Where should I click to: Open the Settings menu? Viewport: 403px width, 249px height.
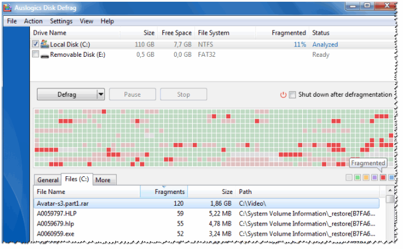(x=61, y=21)
